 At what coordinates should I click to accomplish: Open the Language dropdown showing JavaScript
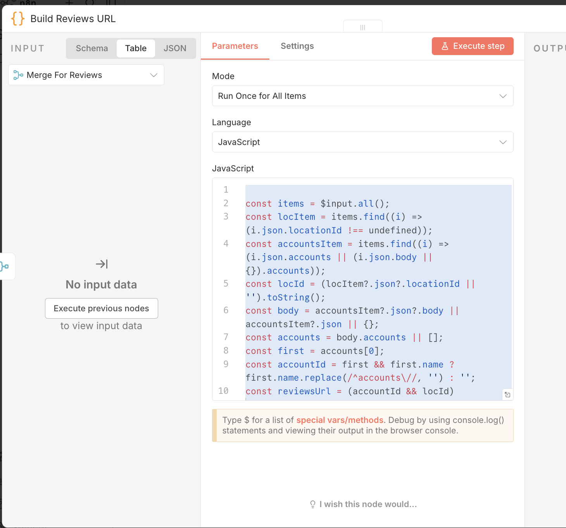(362, 142)
